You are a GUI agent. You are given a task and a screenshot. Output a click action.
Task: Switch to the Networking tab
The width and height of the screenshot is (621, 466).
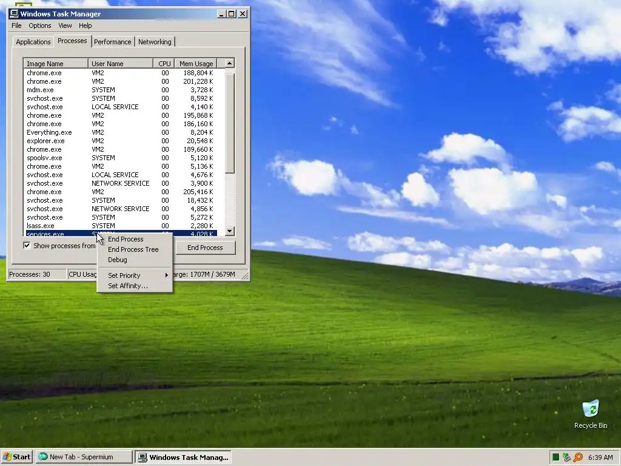155,42
